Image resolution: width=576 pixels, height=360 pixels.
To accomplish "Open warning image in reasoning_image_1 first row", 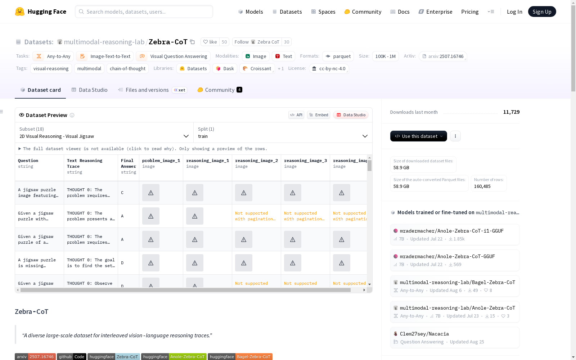I will click(195, 193).
